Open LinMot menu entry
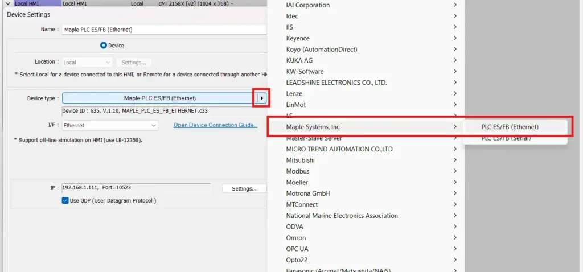 [366, 105]
